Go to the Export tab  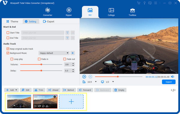(49, 22)
